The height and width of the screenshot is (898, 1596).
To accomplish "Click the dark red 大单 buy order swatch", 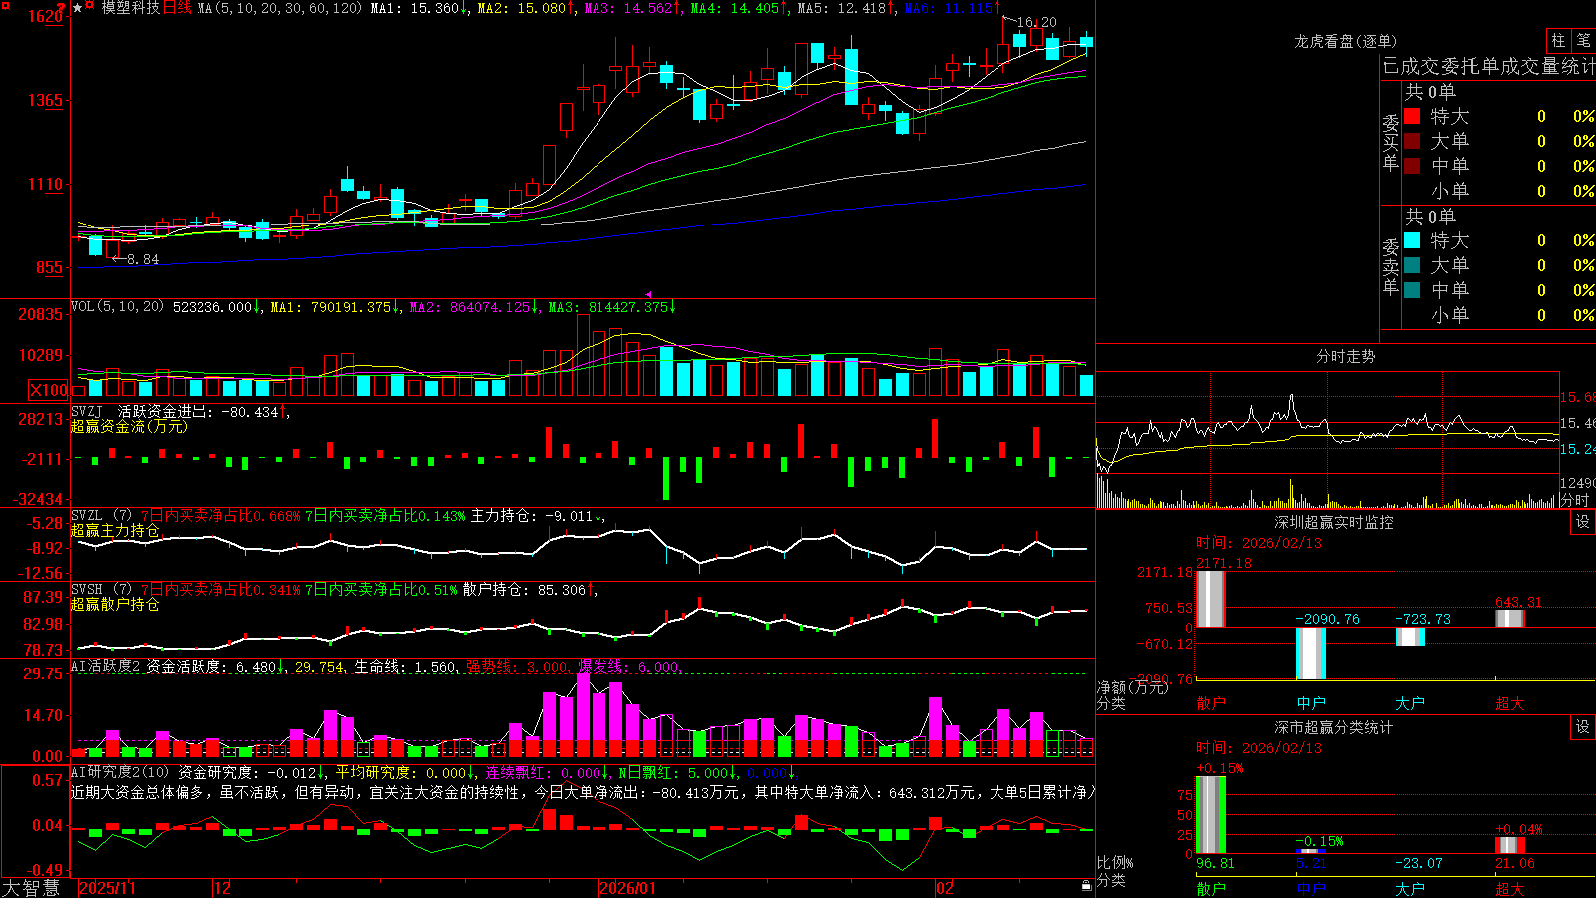I will 1412,141.
